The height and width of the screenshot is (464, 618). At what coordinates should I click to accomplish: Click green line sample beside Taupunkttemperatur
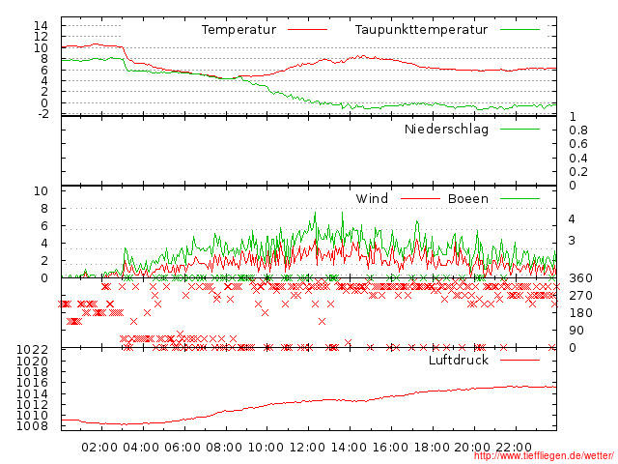pyautogui.click(x=520, y=30)
